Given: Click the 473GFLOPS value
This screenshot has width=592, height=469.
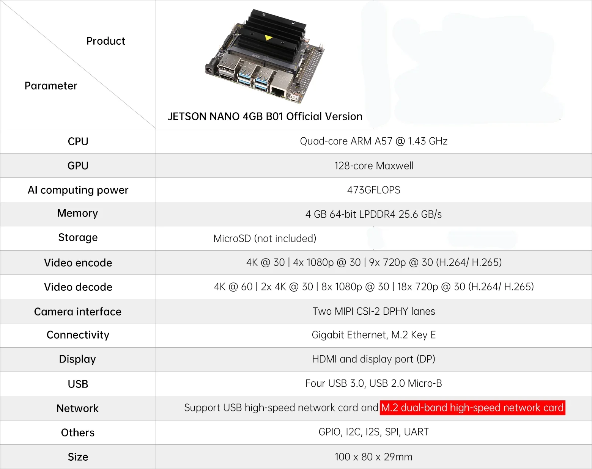Looking at the screenshot, I should pos(373,190).
